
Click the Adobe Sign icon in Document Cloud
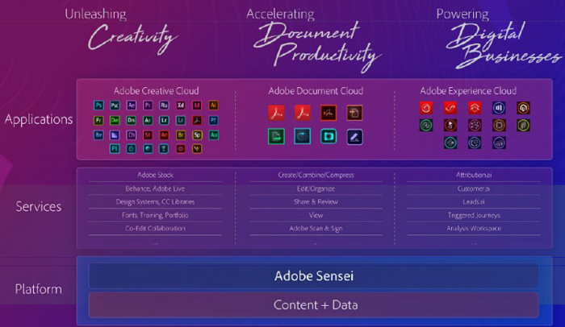[328, 112]
